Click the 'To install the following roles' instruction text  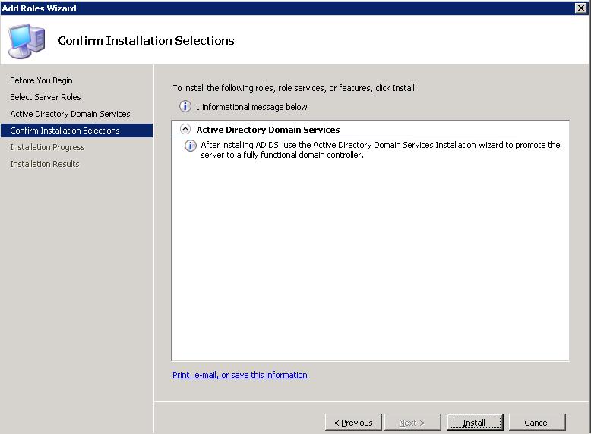coord(295,88)
